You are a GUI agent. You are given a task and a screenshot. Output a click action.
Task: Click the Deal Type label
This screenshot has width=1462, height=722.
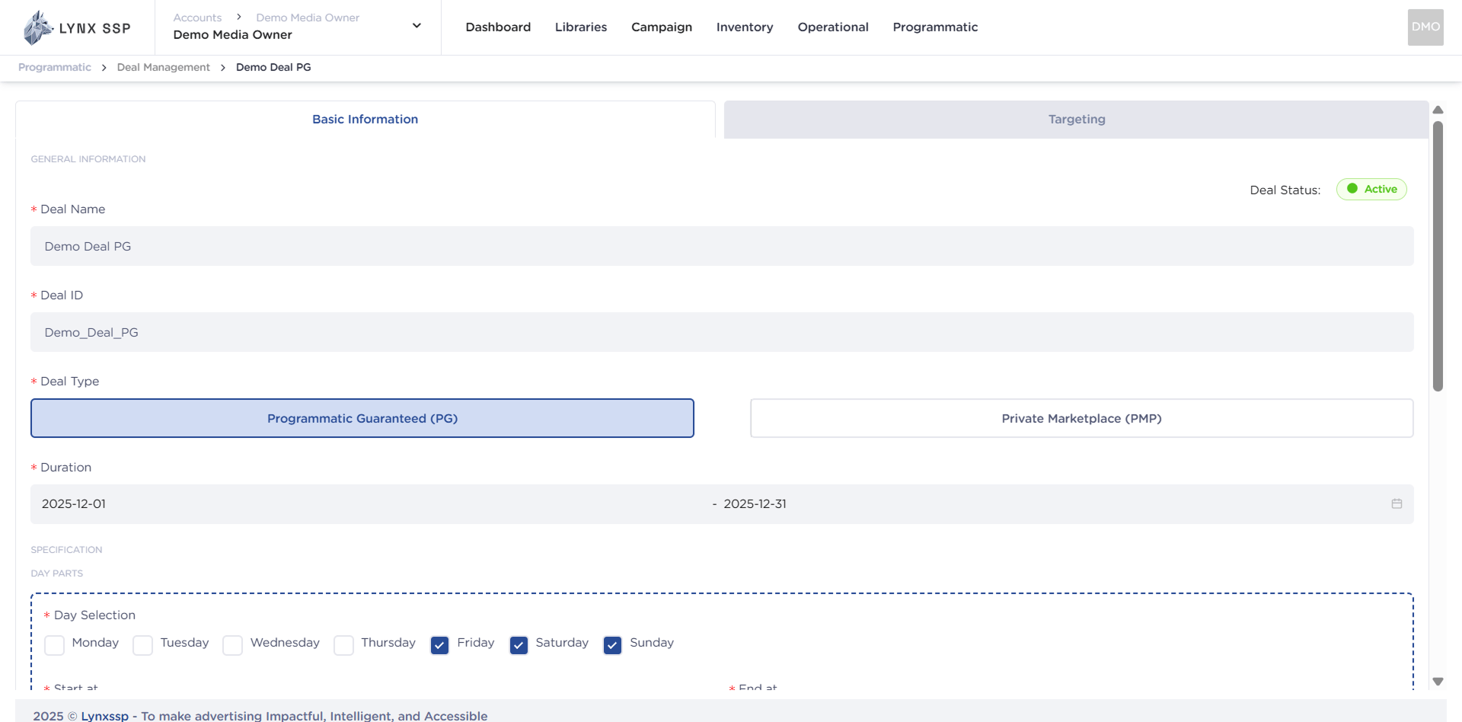click(69, 382)
